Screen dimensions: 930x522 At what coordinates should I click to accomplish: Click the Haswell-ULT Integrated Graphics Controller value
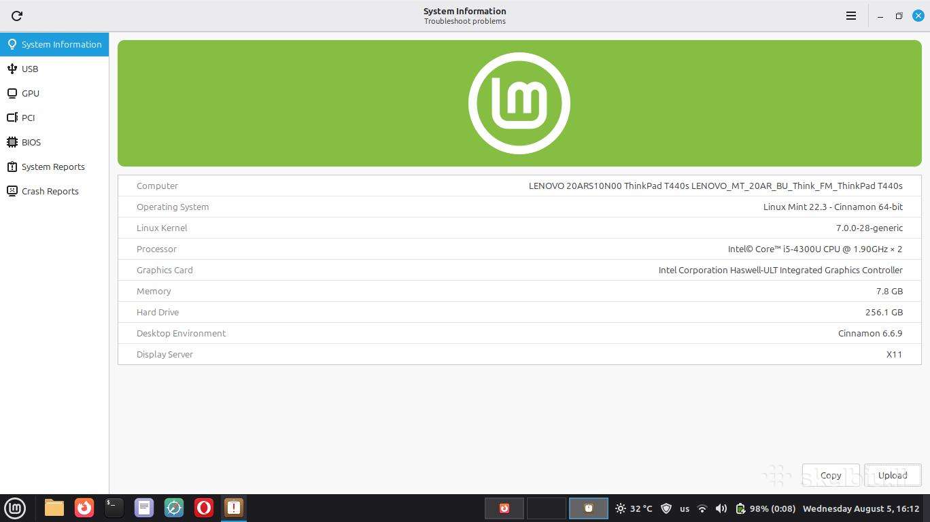click(x=780, y=270)
